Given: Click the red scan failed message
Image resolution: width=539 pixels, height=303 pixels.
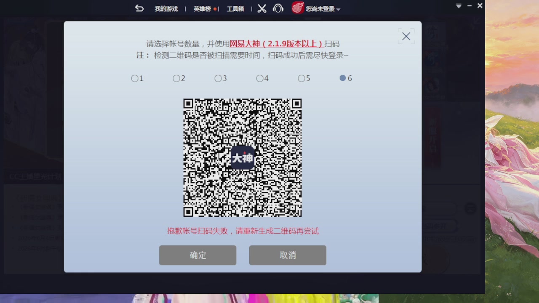Looking at the screenshot, I should click(243, 231).
